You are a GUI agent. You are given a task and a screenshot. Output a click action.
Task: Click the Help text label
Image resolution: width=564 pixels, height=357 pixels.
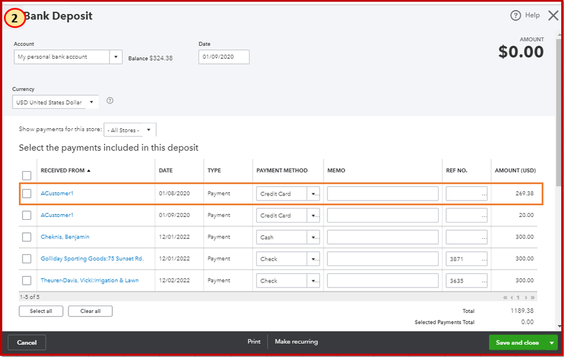tap(532, 15)
